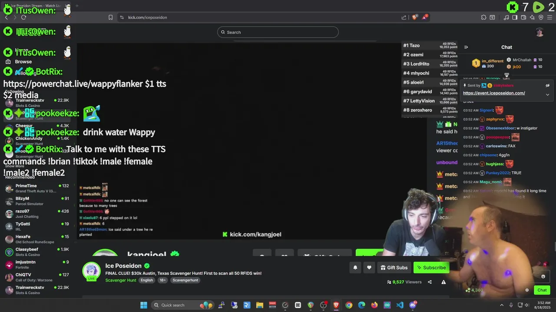Click the English language tag
The image size is (556, 312).
(147, 280)
